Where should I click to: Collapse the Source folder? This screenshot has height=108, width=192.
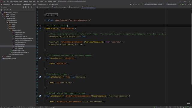coord(8,28)
